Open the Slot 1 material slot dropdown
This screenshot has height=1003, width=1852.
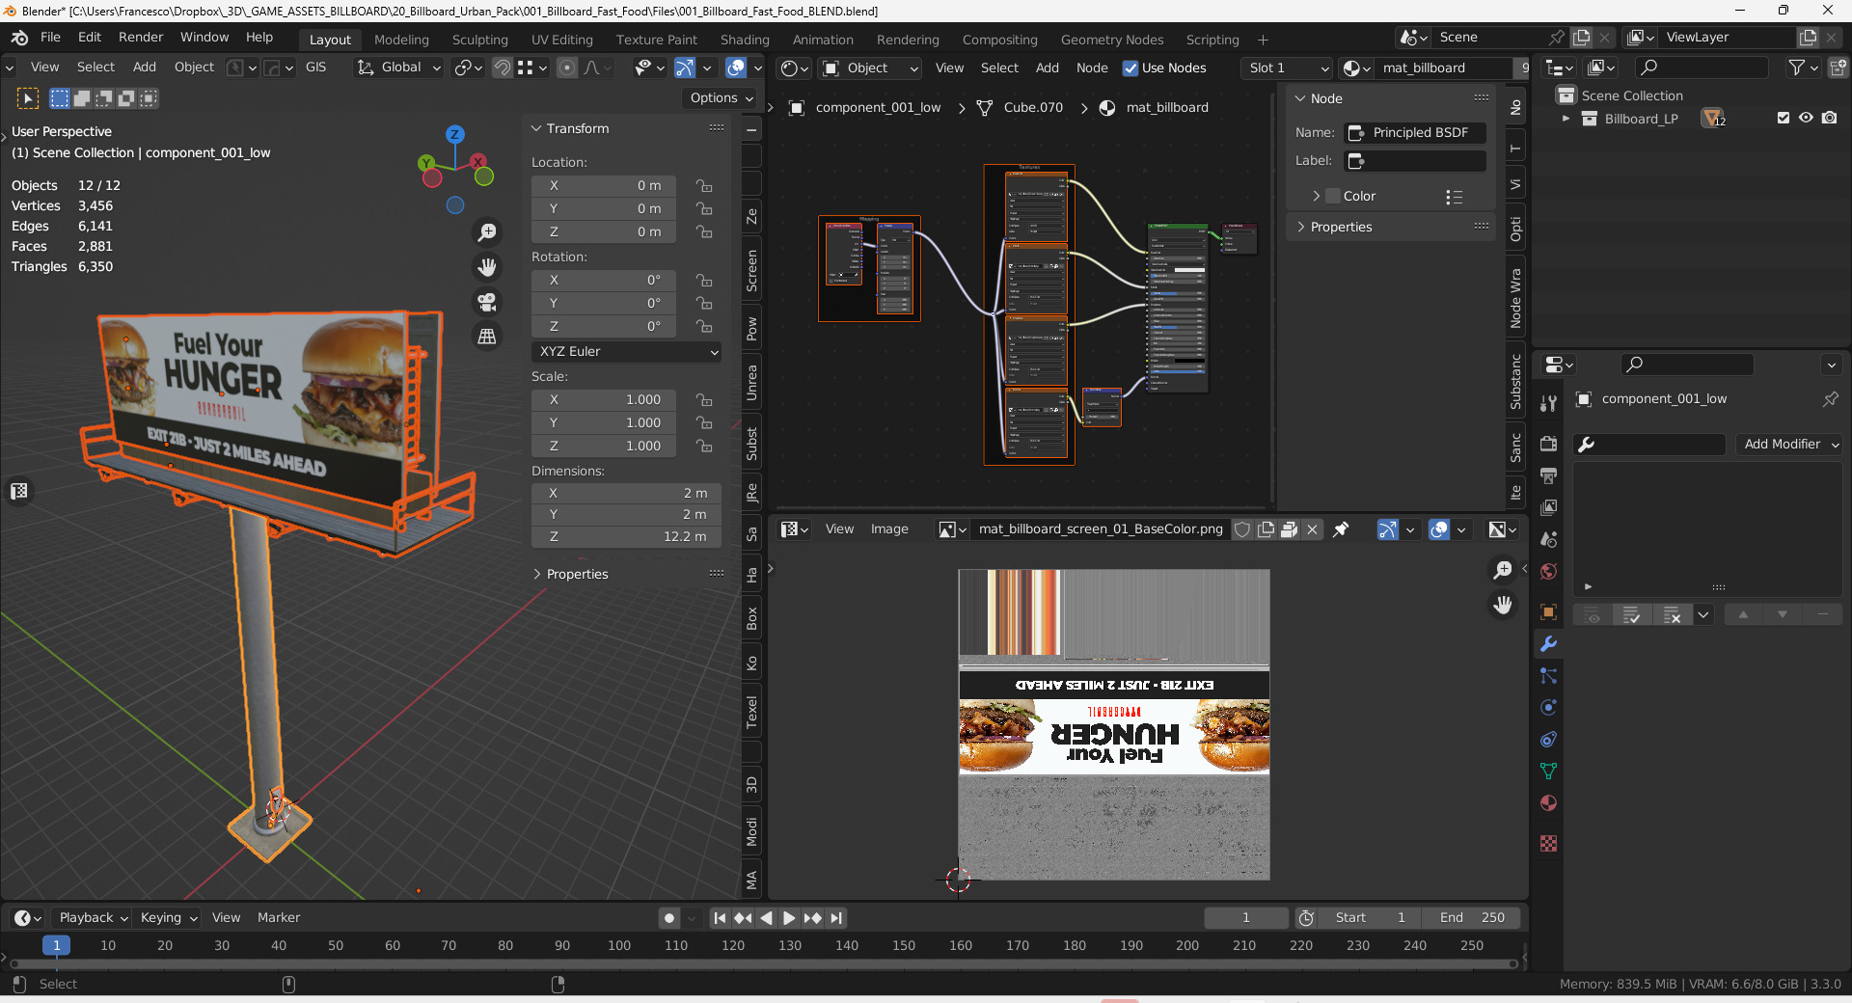tap(1288, 68)
